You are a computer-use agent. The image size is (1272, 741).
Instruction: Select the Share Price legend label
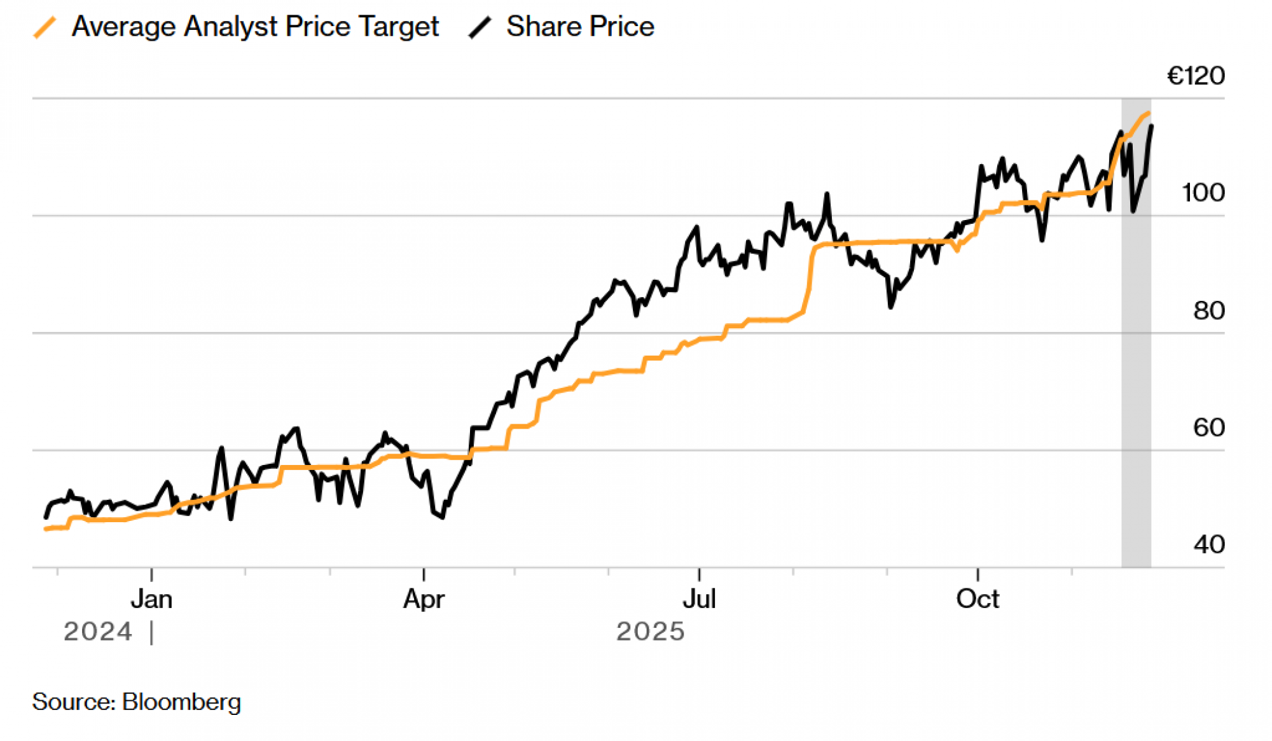580,27
